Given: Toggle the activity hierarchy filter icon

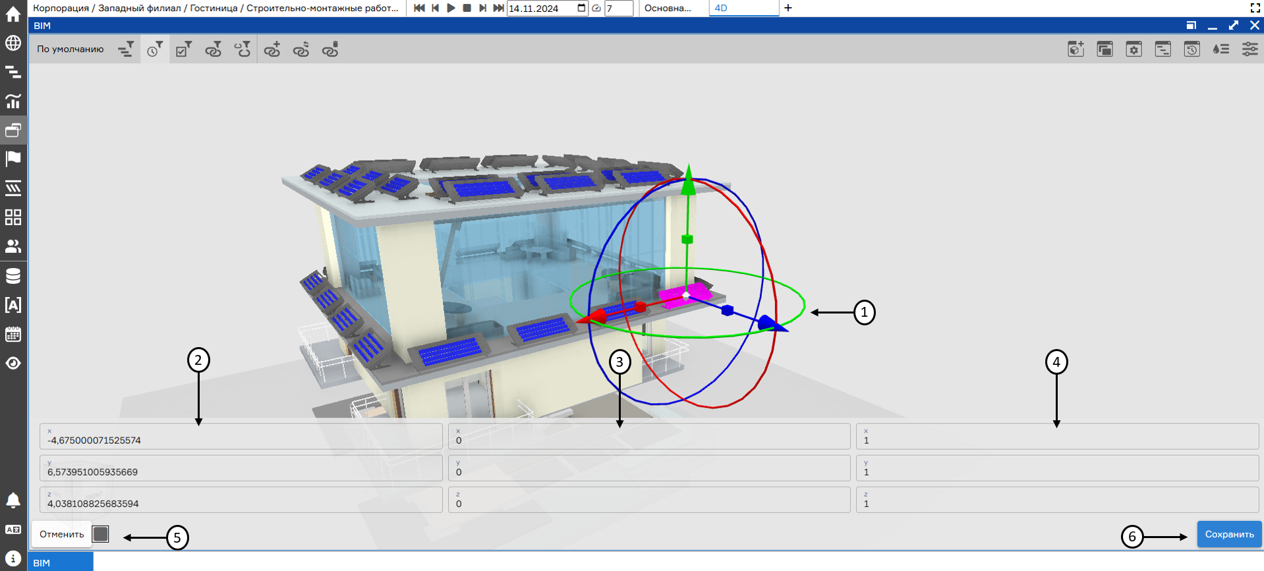Looking at the screenshot, I should click(126, 49).
